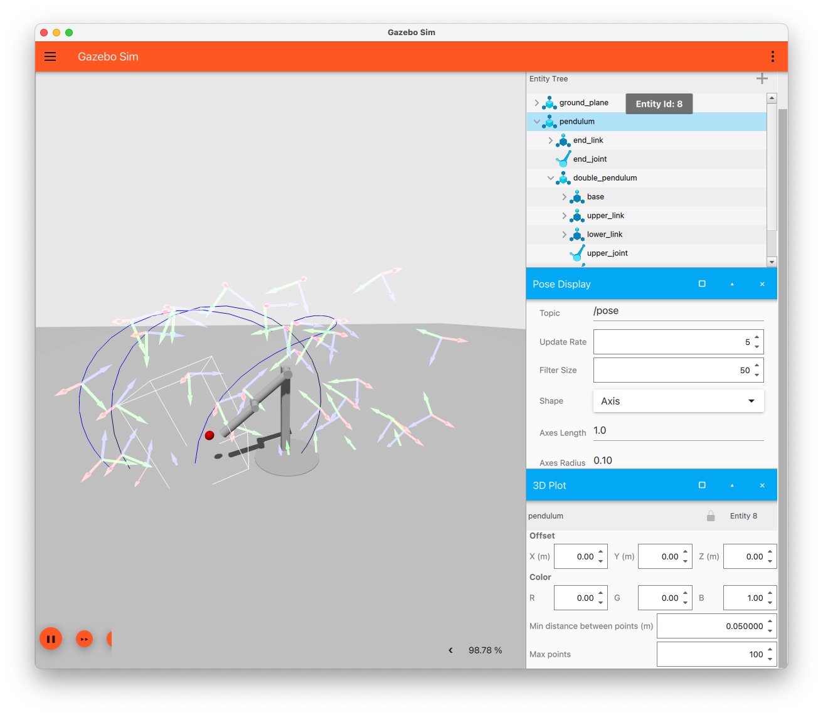Click the Axes Length field
This screenshot has width=823, height=715.
pos(678,431)
